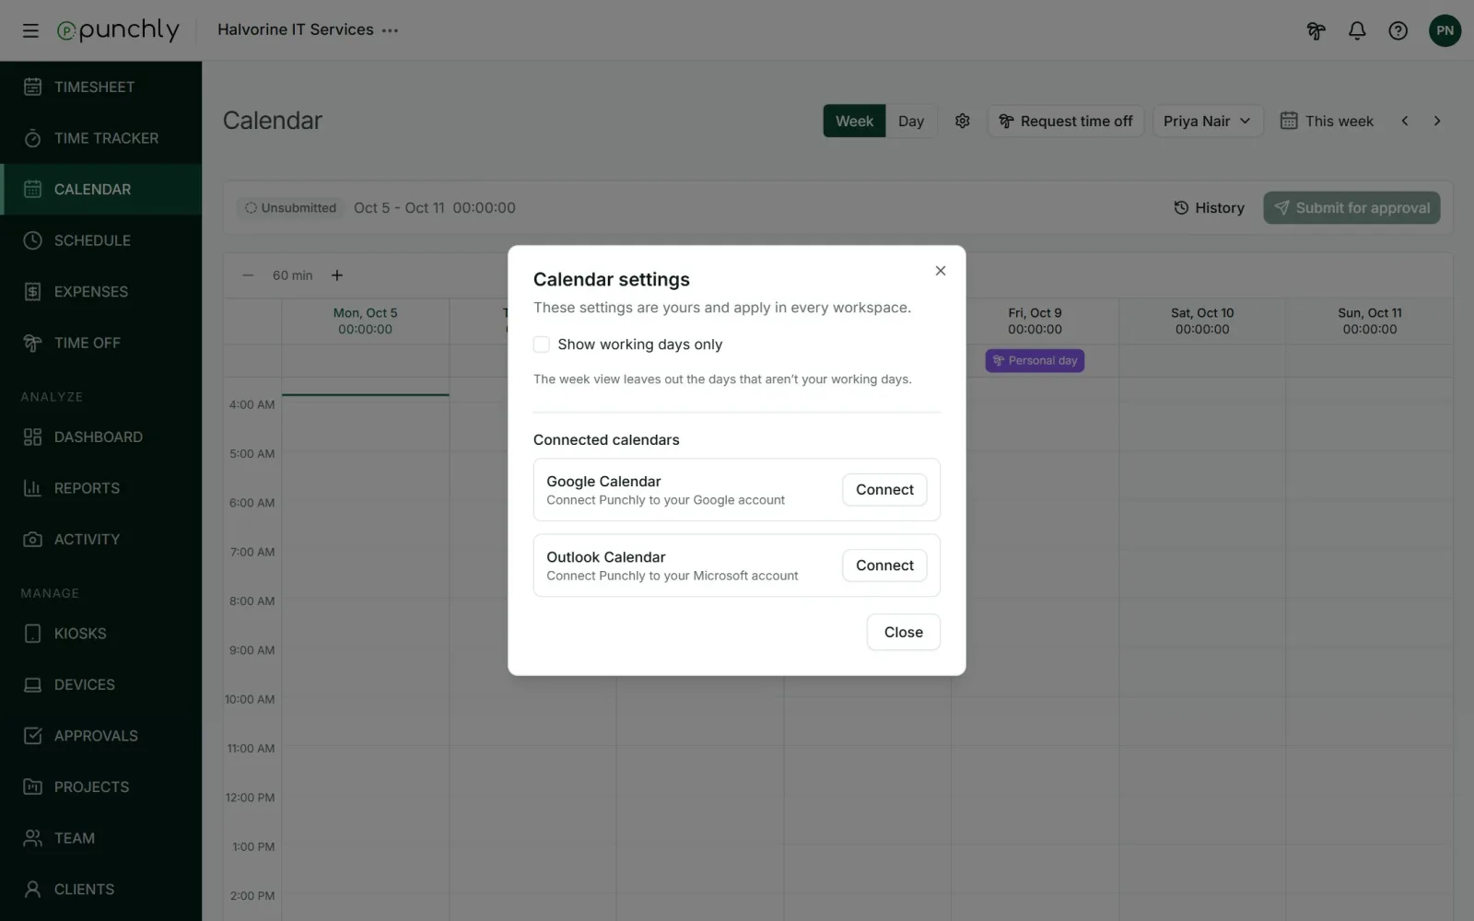Open Projects in sidebar
The height and width of the screenshot is (921, 1474).
point(101,787)
